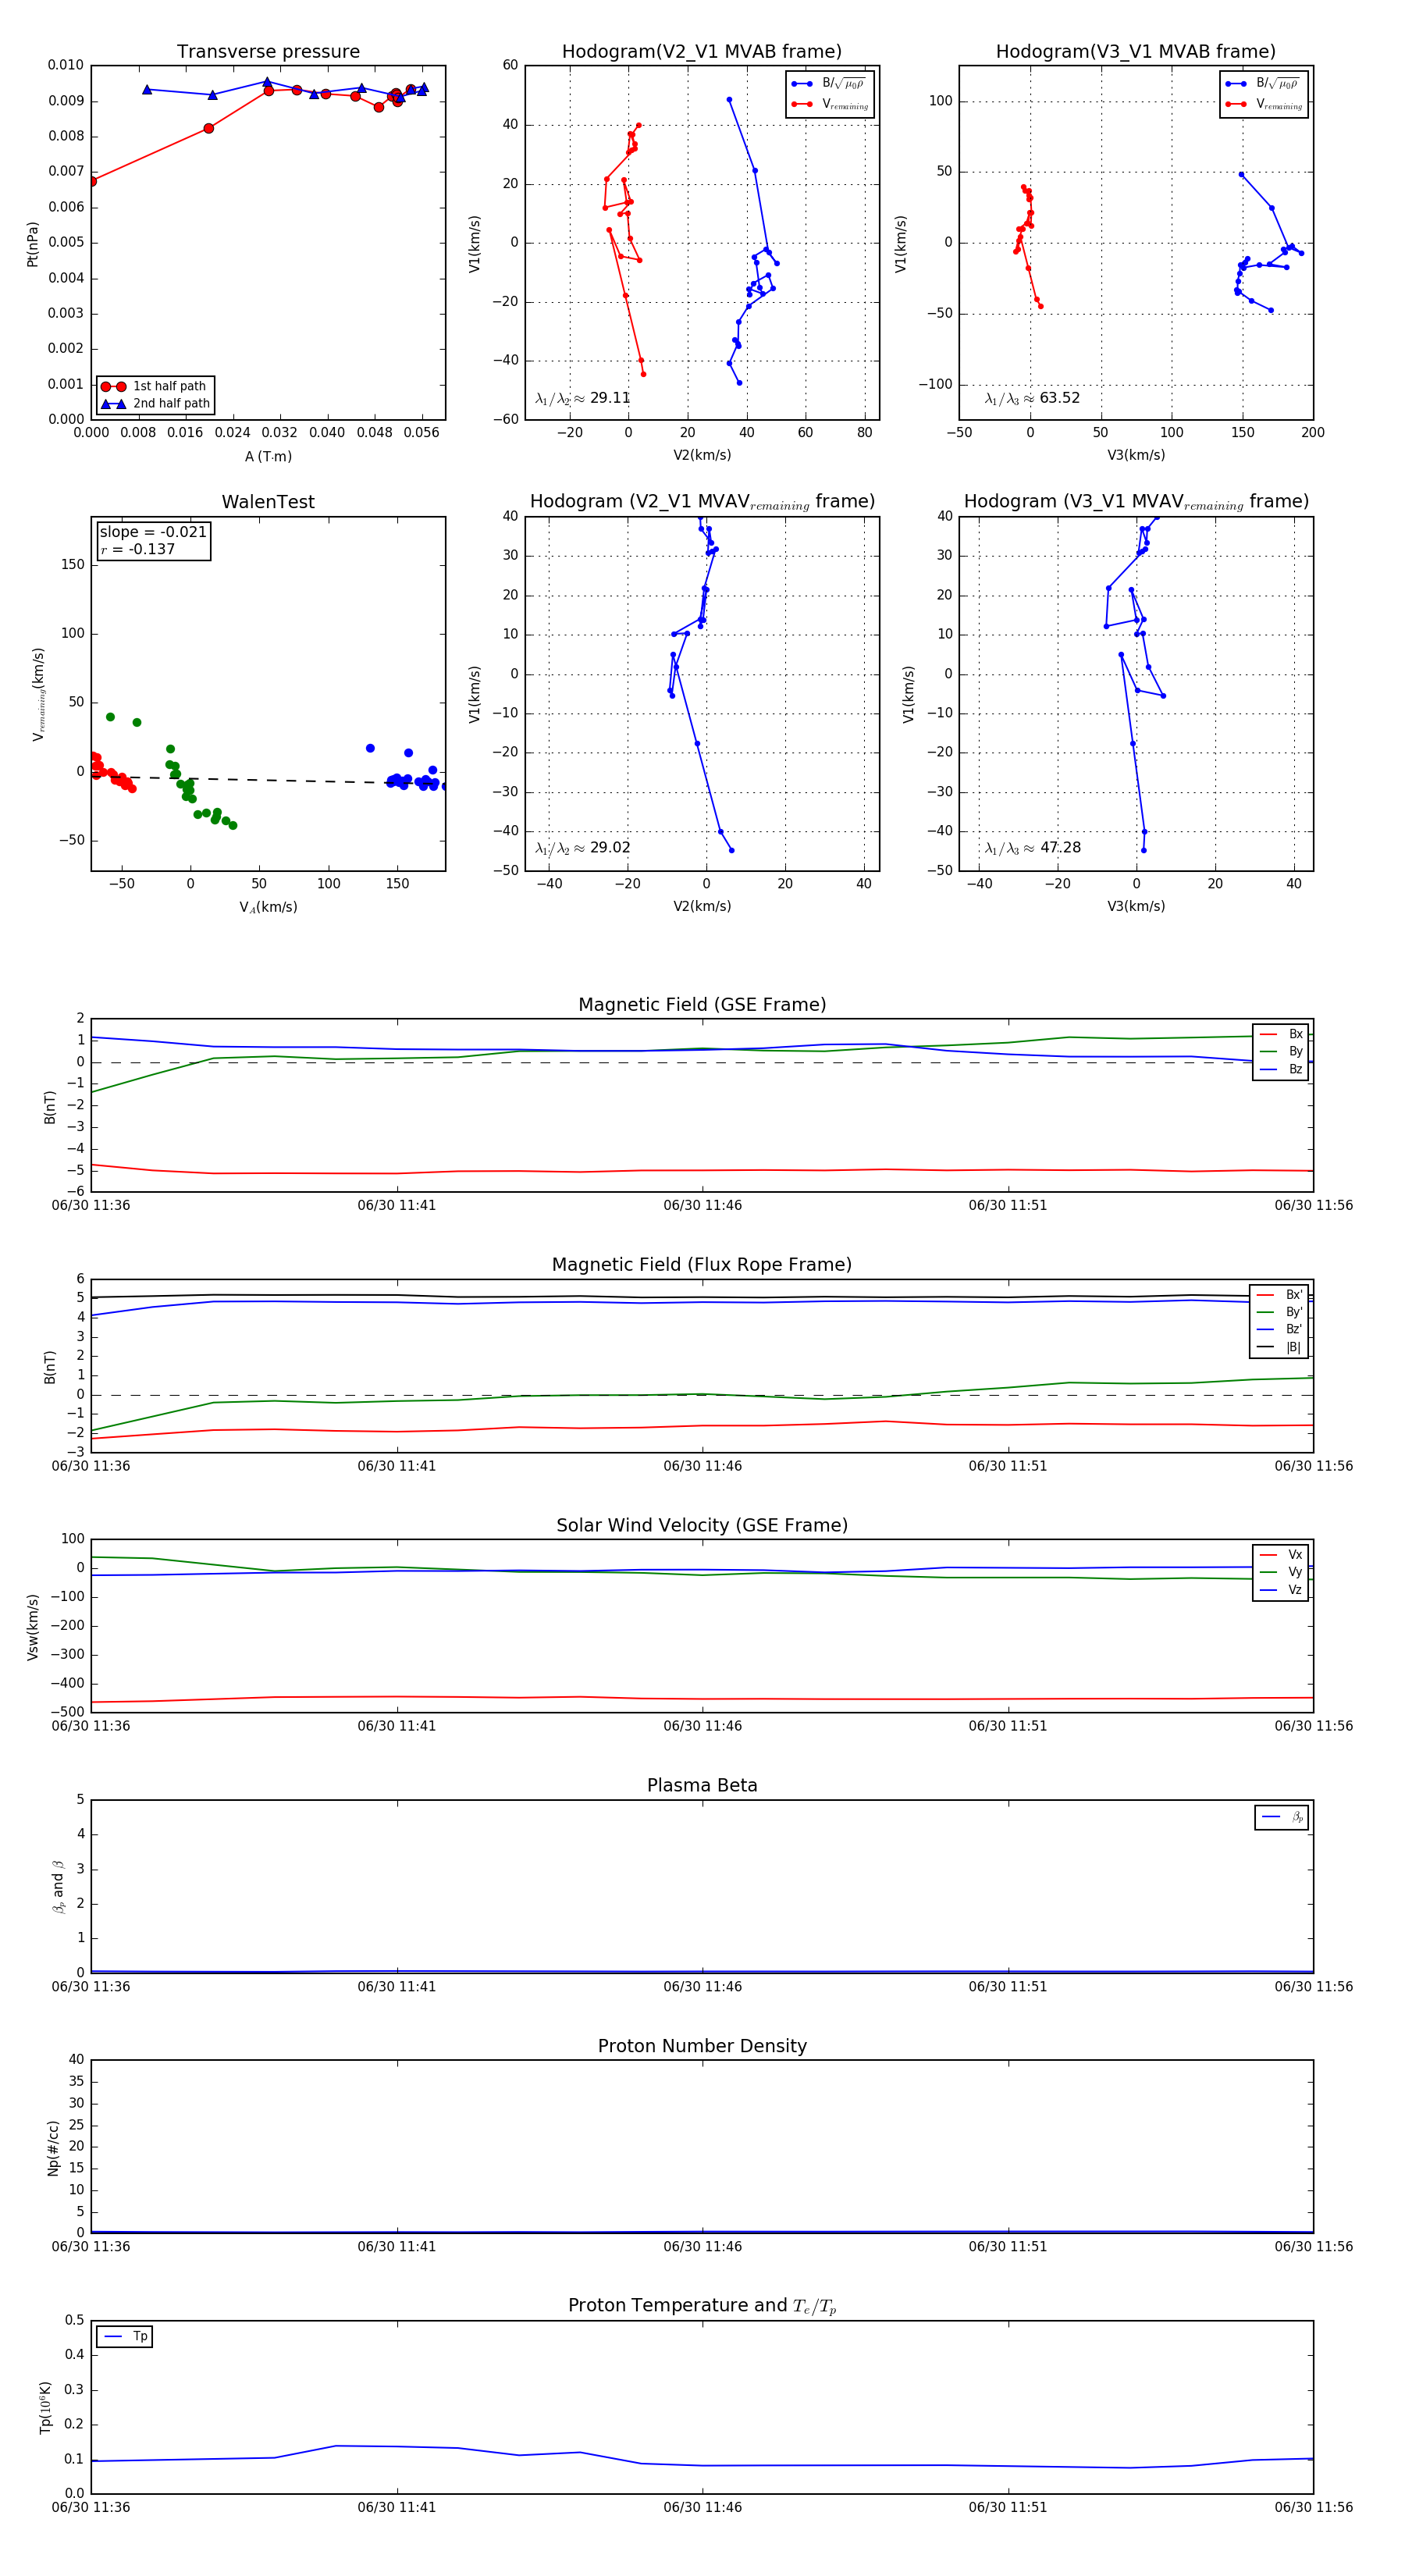Select the 'slope = -0.021' annotation
Viewport: 1405px width, 2576px height.
153,532
